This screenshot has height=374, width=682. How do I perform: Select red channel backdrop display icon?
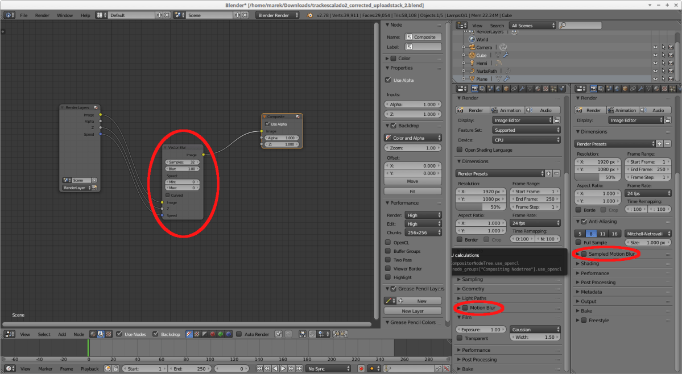coord(213,334)
